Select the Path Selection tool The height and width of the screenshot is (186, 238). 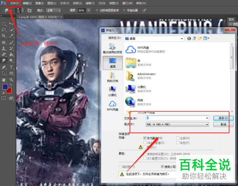point(4,73)
